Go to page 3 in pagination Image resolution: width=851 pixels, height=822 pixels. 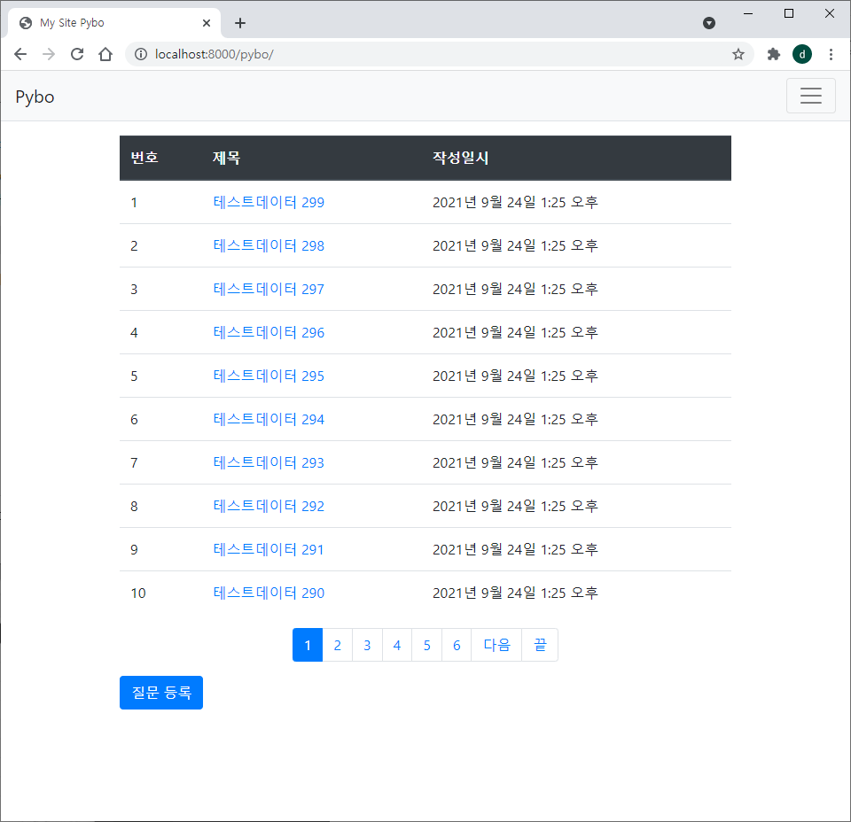coord(367,645)
